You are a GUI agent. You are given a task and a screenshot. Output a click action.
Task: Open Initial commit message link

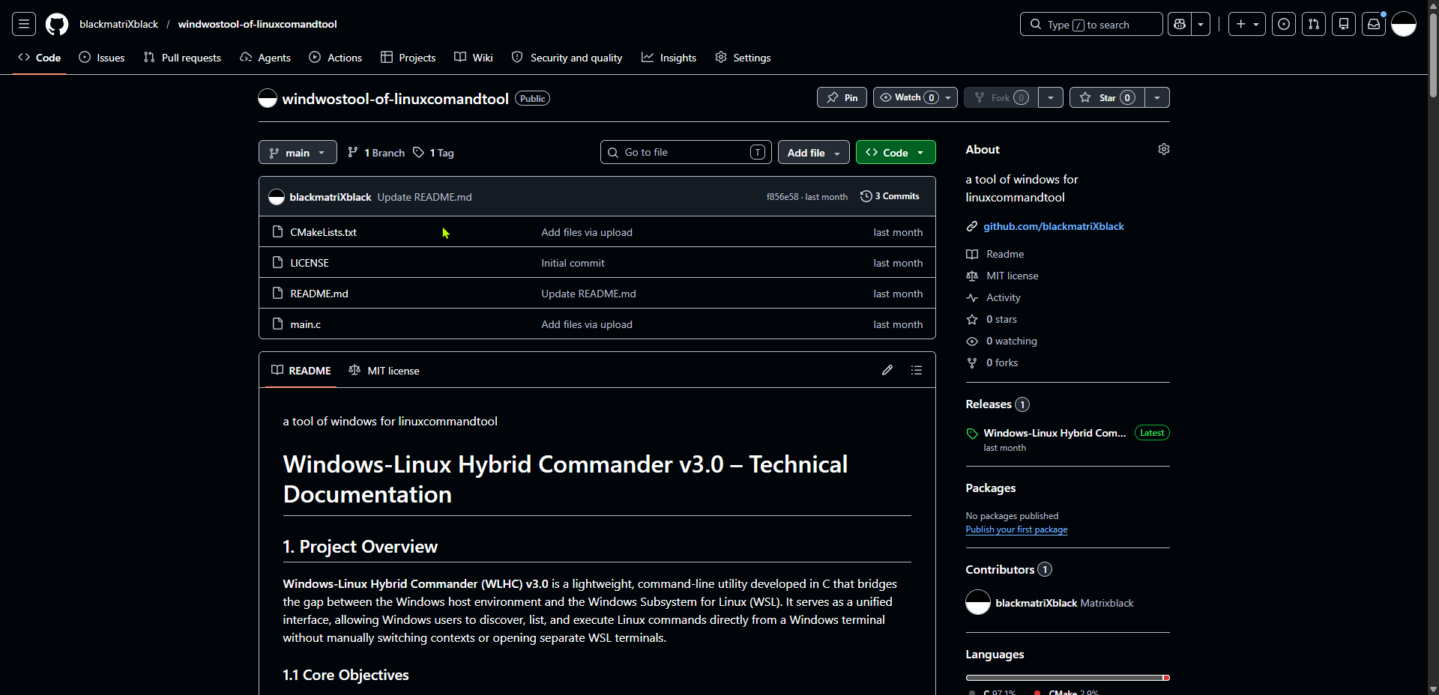(573, 263)
